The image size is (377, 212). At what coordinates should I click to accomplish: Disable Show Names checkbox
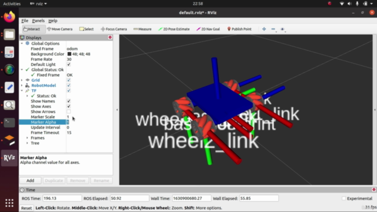click(x=69, y=101)
